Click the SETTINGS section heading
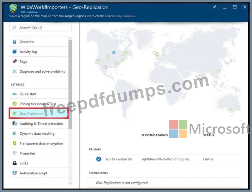Screen dimensions: 252x192 point(17,85)
